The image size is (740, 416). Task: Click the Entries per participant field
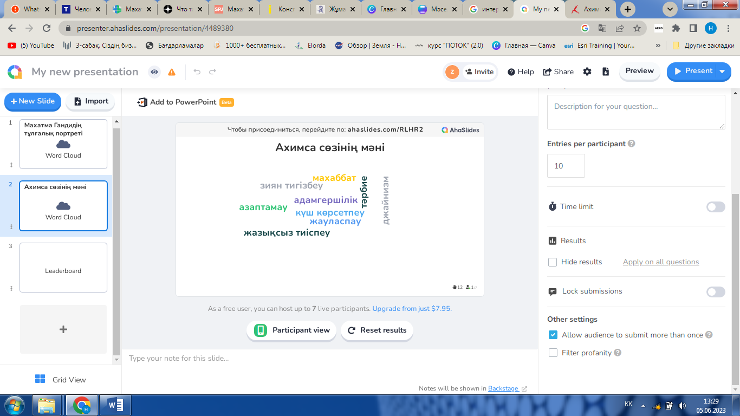click(x=566, y=166)
